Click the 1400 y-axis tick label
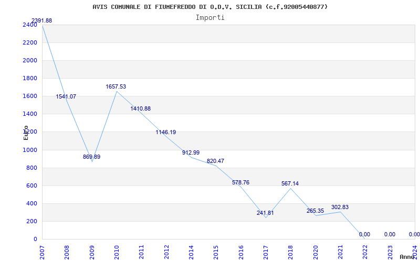Viewport: 420px width, 262px height. pyautogui.click(x=30, y=114)
